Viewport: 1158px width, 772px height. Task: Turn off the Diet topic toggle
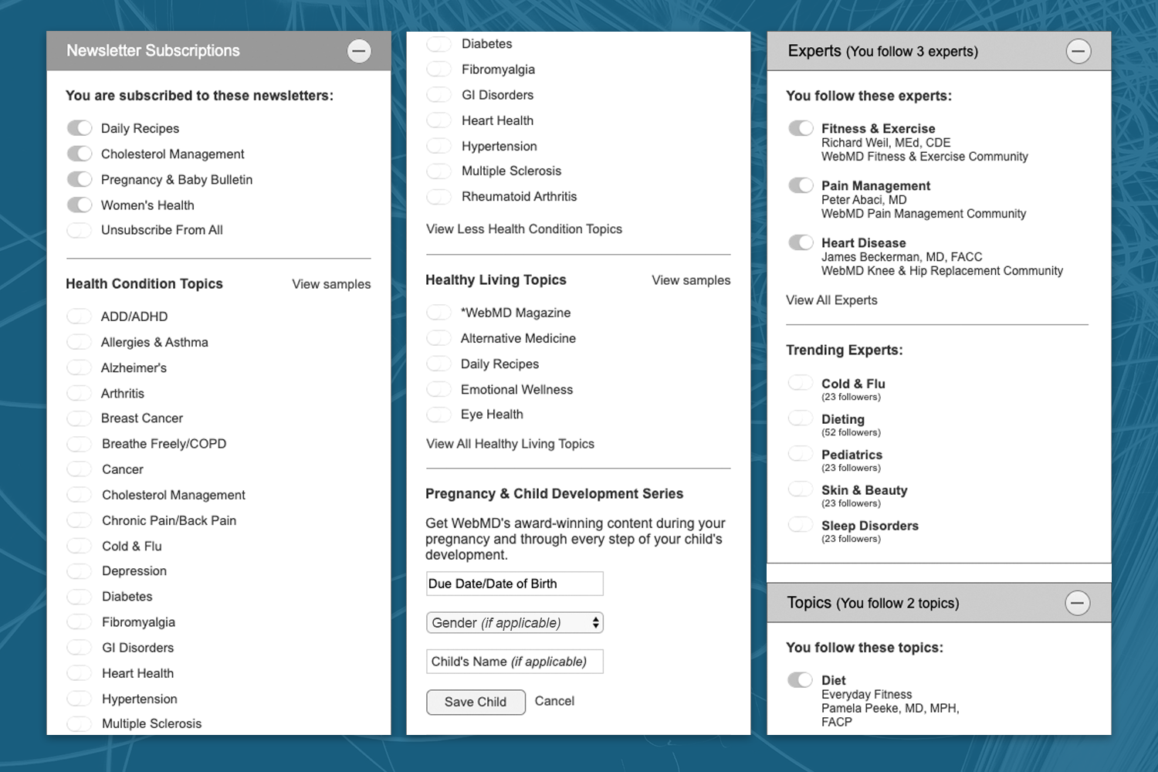point(801,679)
